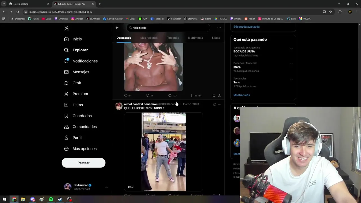View analytics icon showing 37 mil

point(195,96)
